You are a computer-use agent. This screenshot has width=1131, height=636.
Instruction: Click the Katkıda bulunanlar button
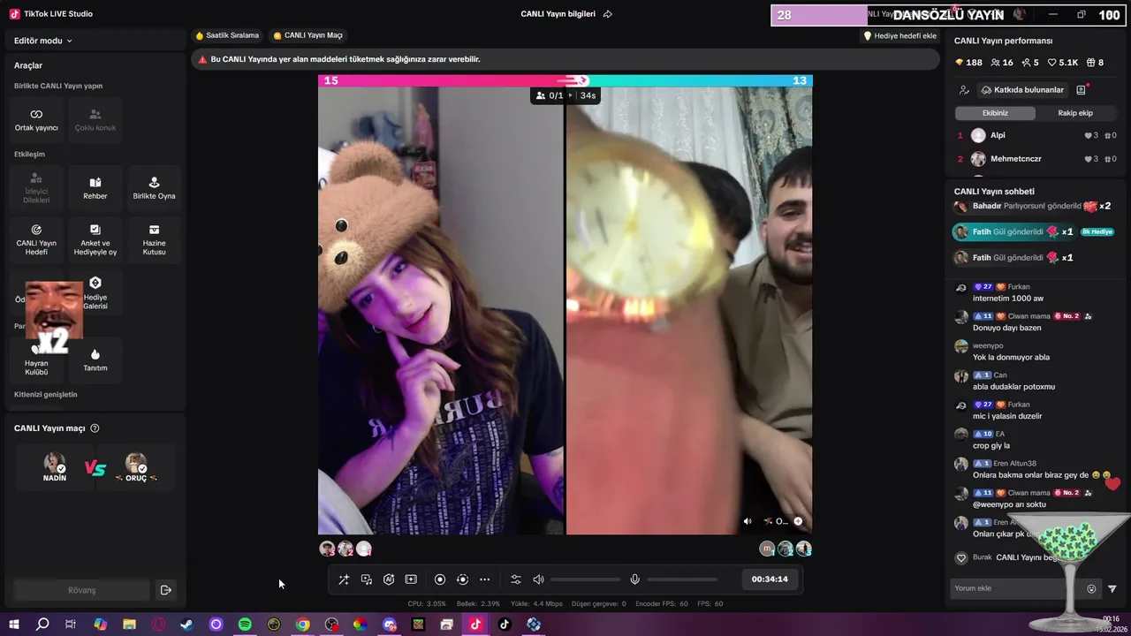pyautogui.click(x=1022, y=90)
